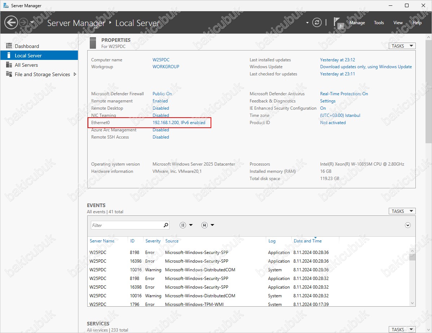
Task: Open Ethernet0 192.168.1.200 network link
Action: [x=179, y=123]
